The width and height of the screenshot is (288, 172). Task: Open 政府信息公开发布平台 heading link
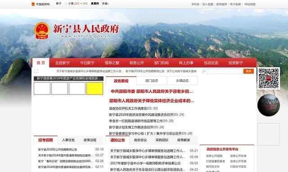point(222,149)
